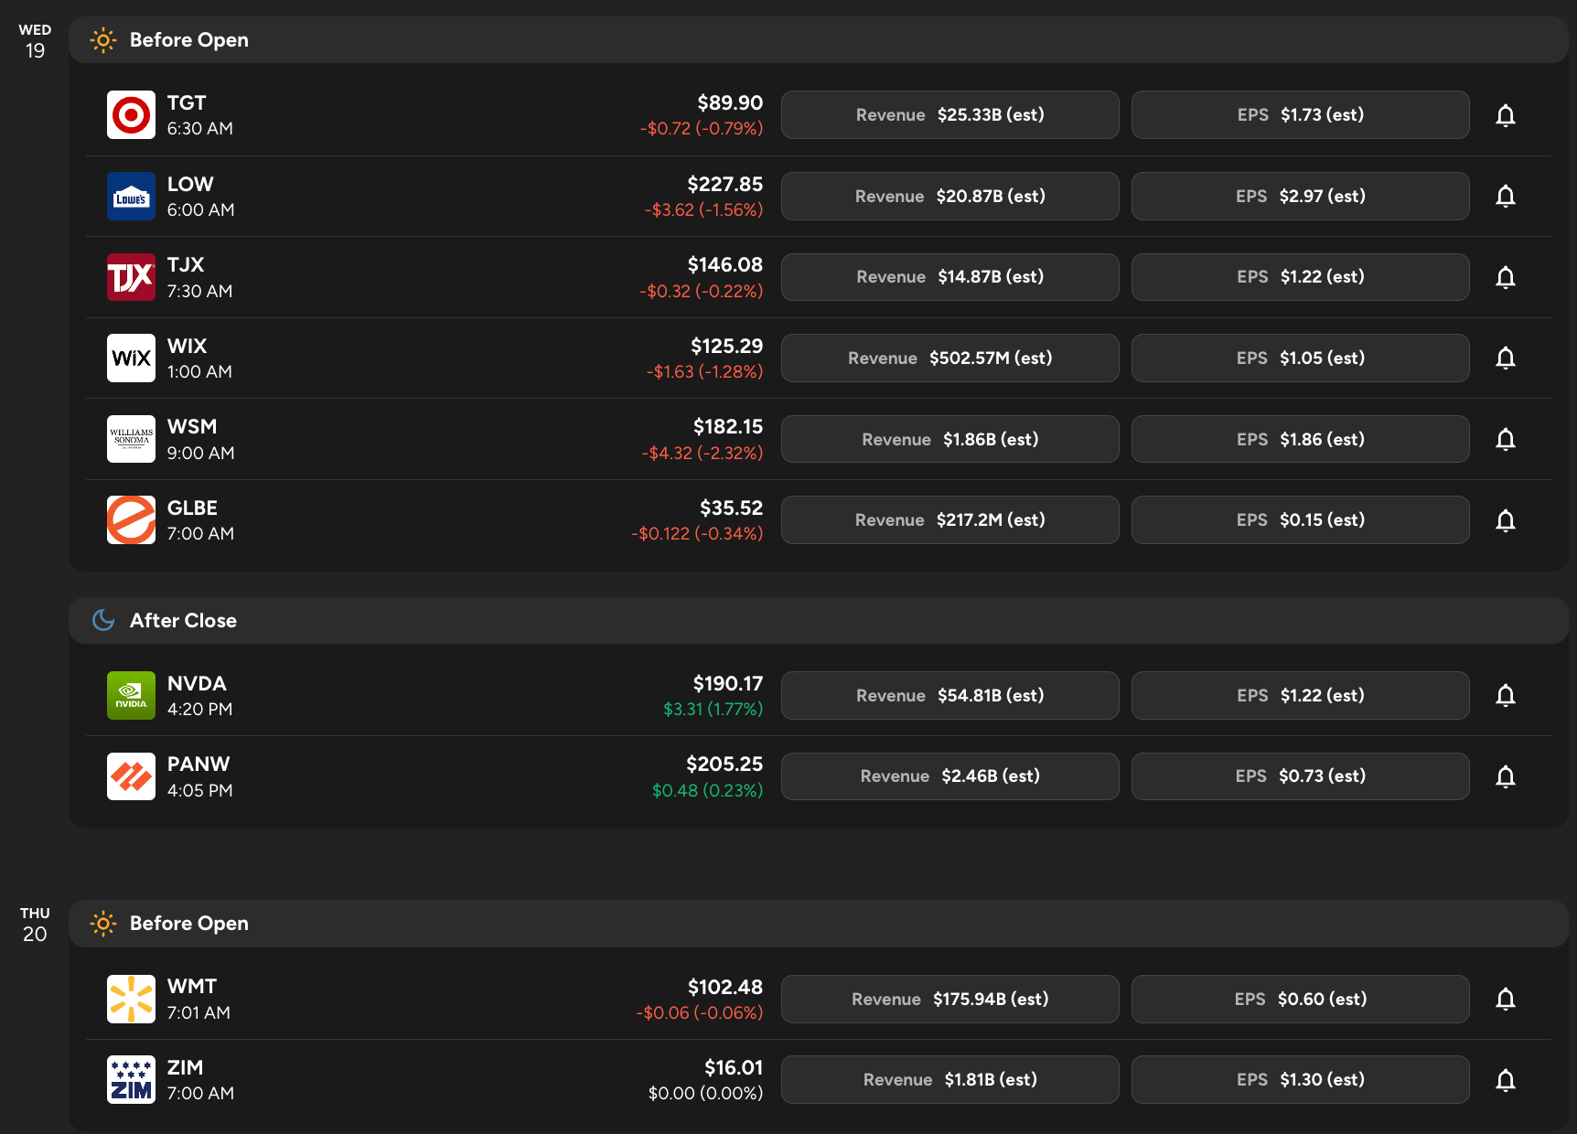Screen dimensions: 1577x1134
Task: Click the Lowe's logo icon
Action: click(131, 196)
